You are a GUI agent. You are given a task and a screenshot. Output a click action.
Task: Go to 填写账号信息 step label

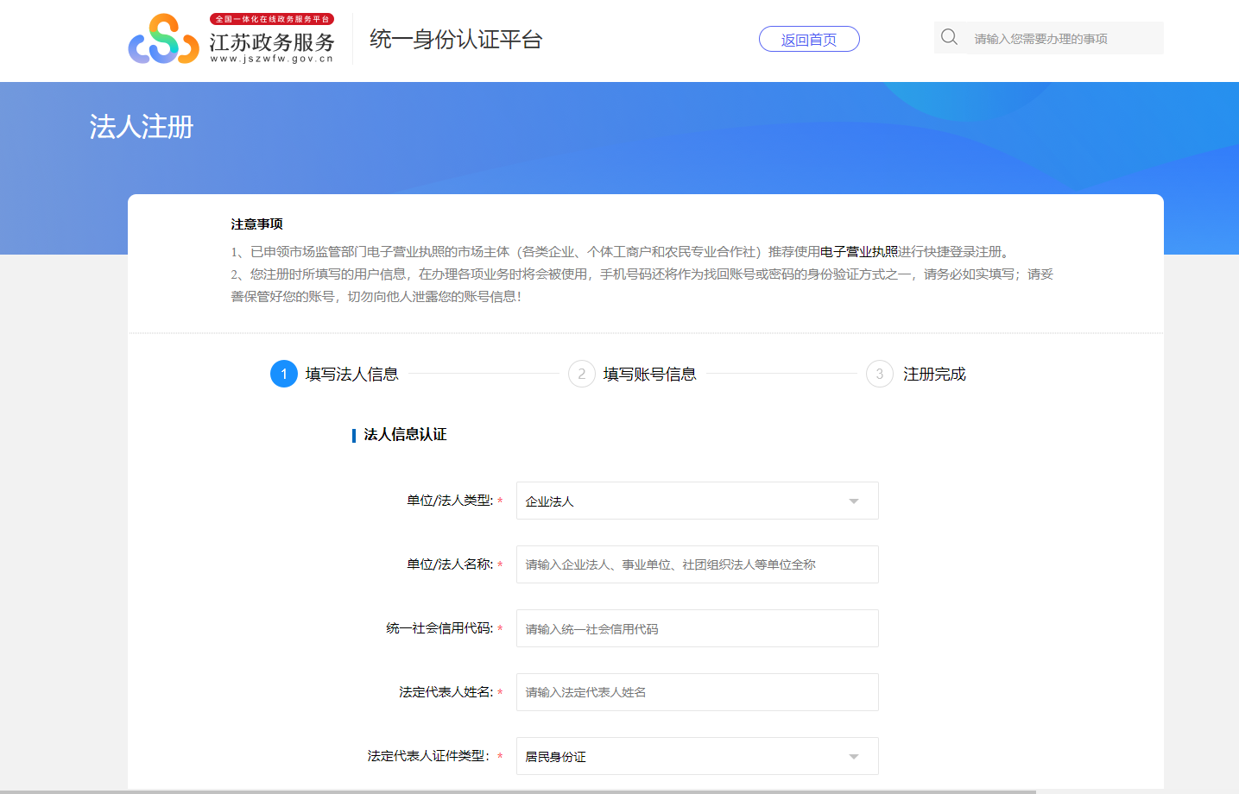point(649,375)
